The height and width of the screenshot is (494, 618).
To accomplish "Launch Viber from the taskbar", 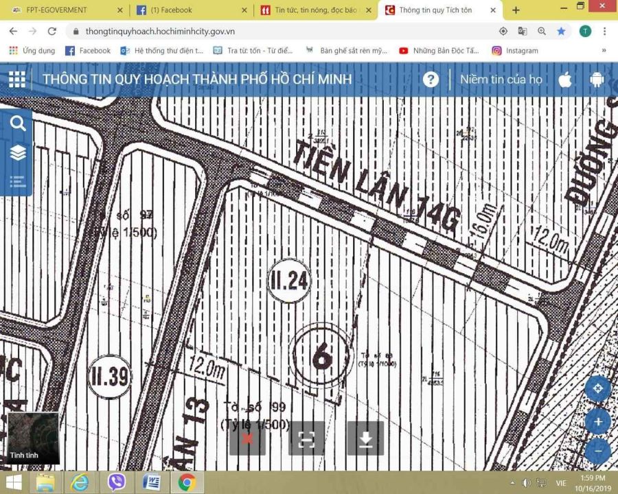I will click(x=116, y=482).
